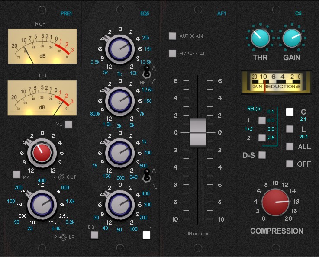Click the dB out gain label
Screen dimensions: 319x257
(198, 234)
